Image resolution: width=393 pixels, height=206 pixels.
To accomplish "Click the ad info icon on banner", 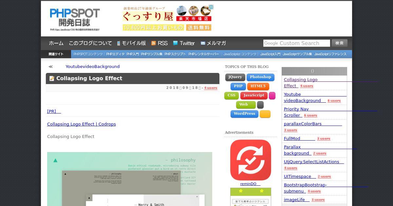I will coord(211,7).
